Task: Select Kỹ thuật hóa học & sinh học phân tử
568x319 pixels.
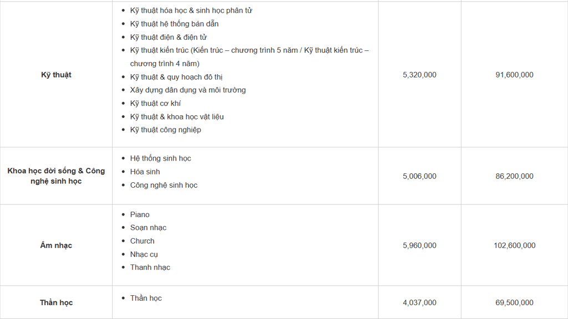Action: point(191,11)
